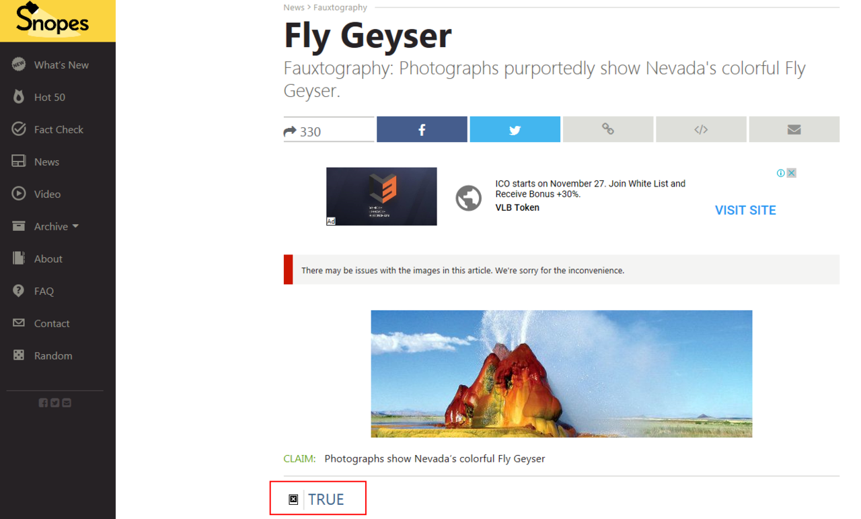The height and width of the screenshot is (519, 861).
Task: Open the ad info icon
Action: point(781,173)
